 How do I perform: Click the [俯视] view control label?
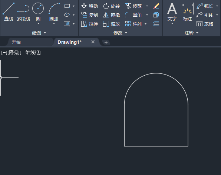tap(13, 53)
